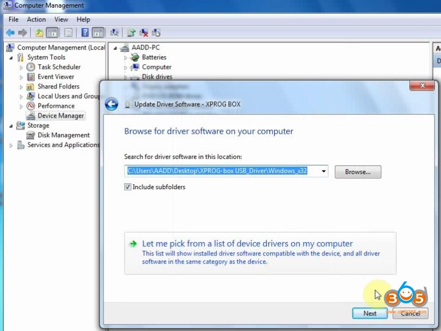This screenshot has width=441, height=331.
Task: Collapse the Storage tree node
Action: pyautogui.click(x=11, y=126)
